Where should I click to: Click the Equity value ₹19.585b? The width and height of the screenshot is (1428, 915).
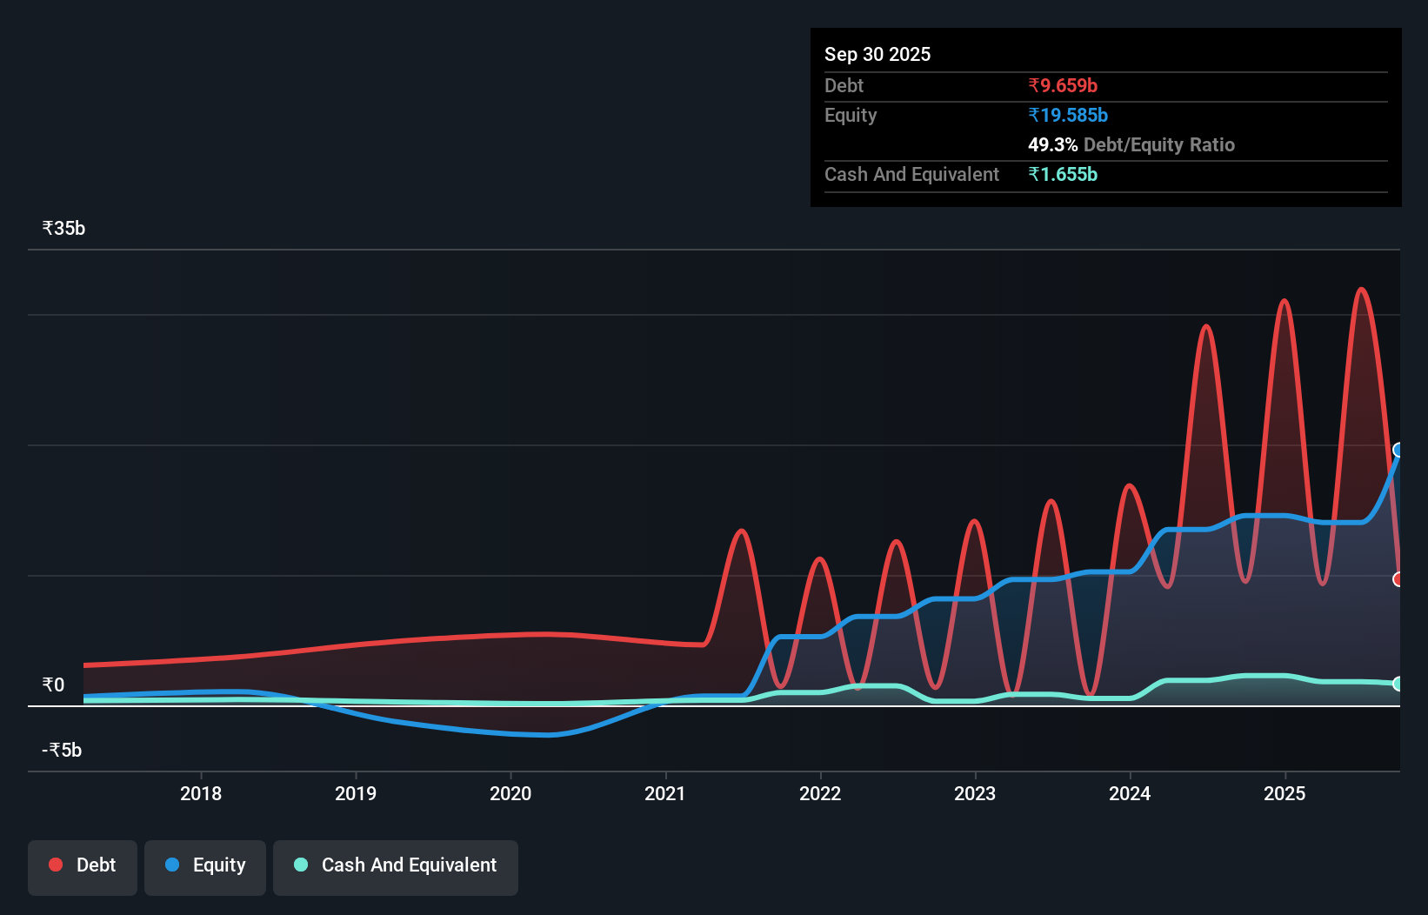1068,114
